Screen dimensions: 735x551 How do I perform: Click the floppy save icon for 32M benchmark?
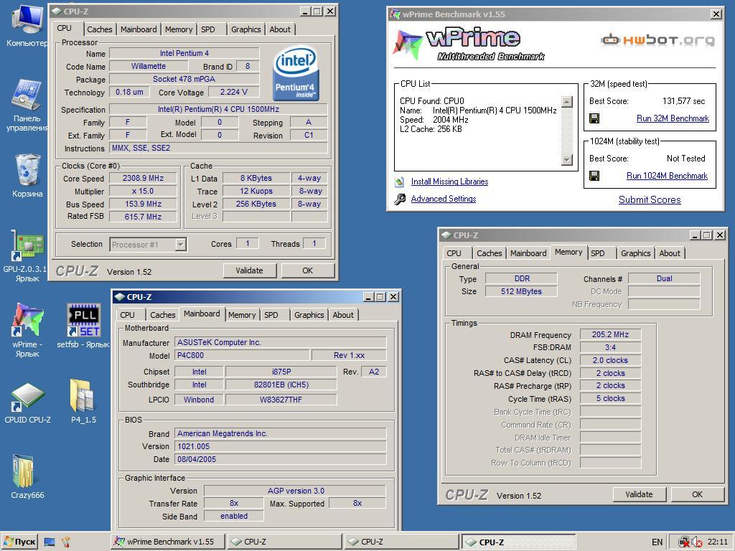tap(594, 118)
